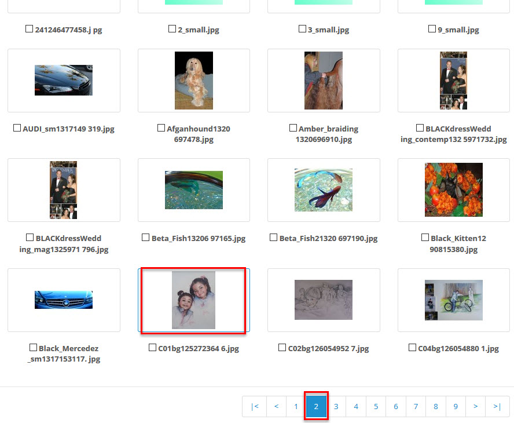The width and height of the screenshot is (514, 423).
Task: Open the Beta_Fish21320 fish bowl thumbnail
Action: tap(324, 190)
